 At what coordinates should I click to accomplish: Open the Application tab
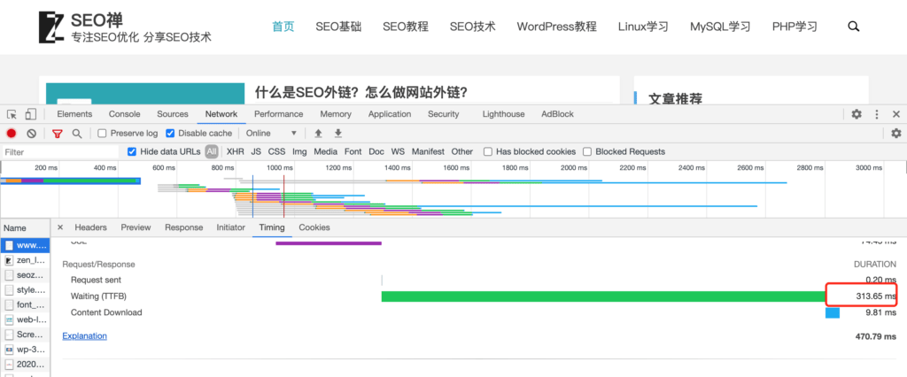click(x=390, y=114)
